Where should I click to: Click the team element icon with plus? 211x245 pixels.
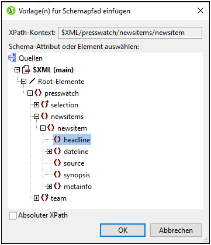coord(45,198)
